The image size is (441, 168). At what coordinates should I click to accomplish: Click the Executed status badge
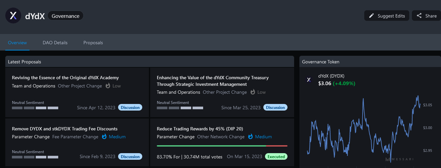point(276,156)
